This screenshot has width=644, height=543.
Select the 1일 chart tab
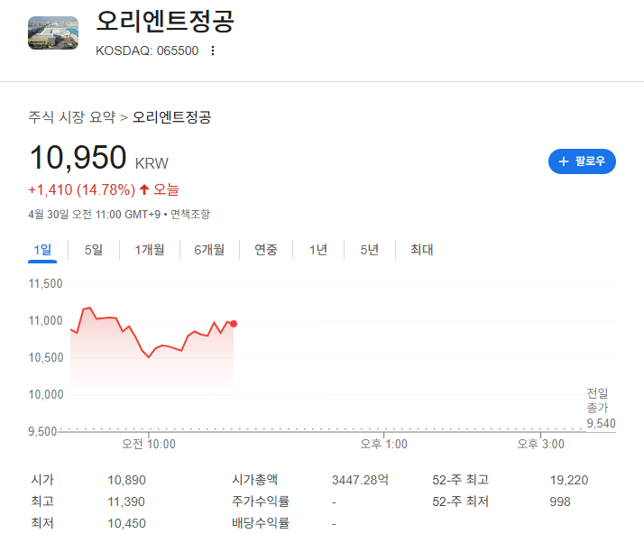[x=42, y=250]
